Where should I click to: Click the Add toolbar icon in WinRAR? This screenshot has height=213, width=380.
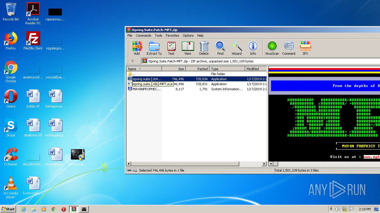tap(137, 48)
